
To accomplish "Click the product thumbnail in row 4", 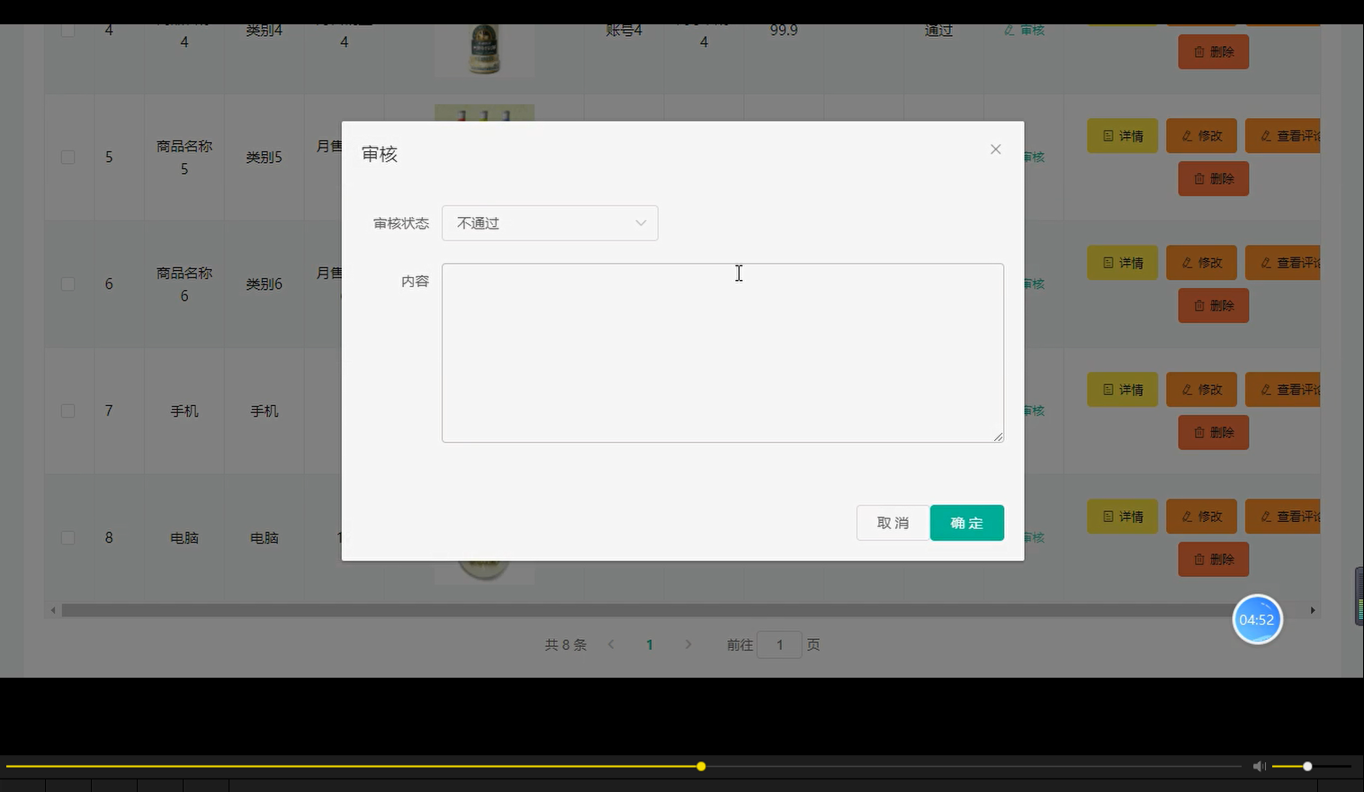I will [485, 49].
